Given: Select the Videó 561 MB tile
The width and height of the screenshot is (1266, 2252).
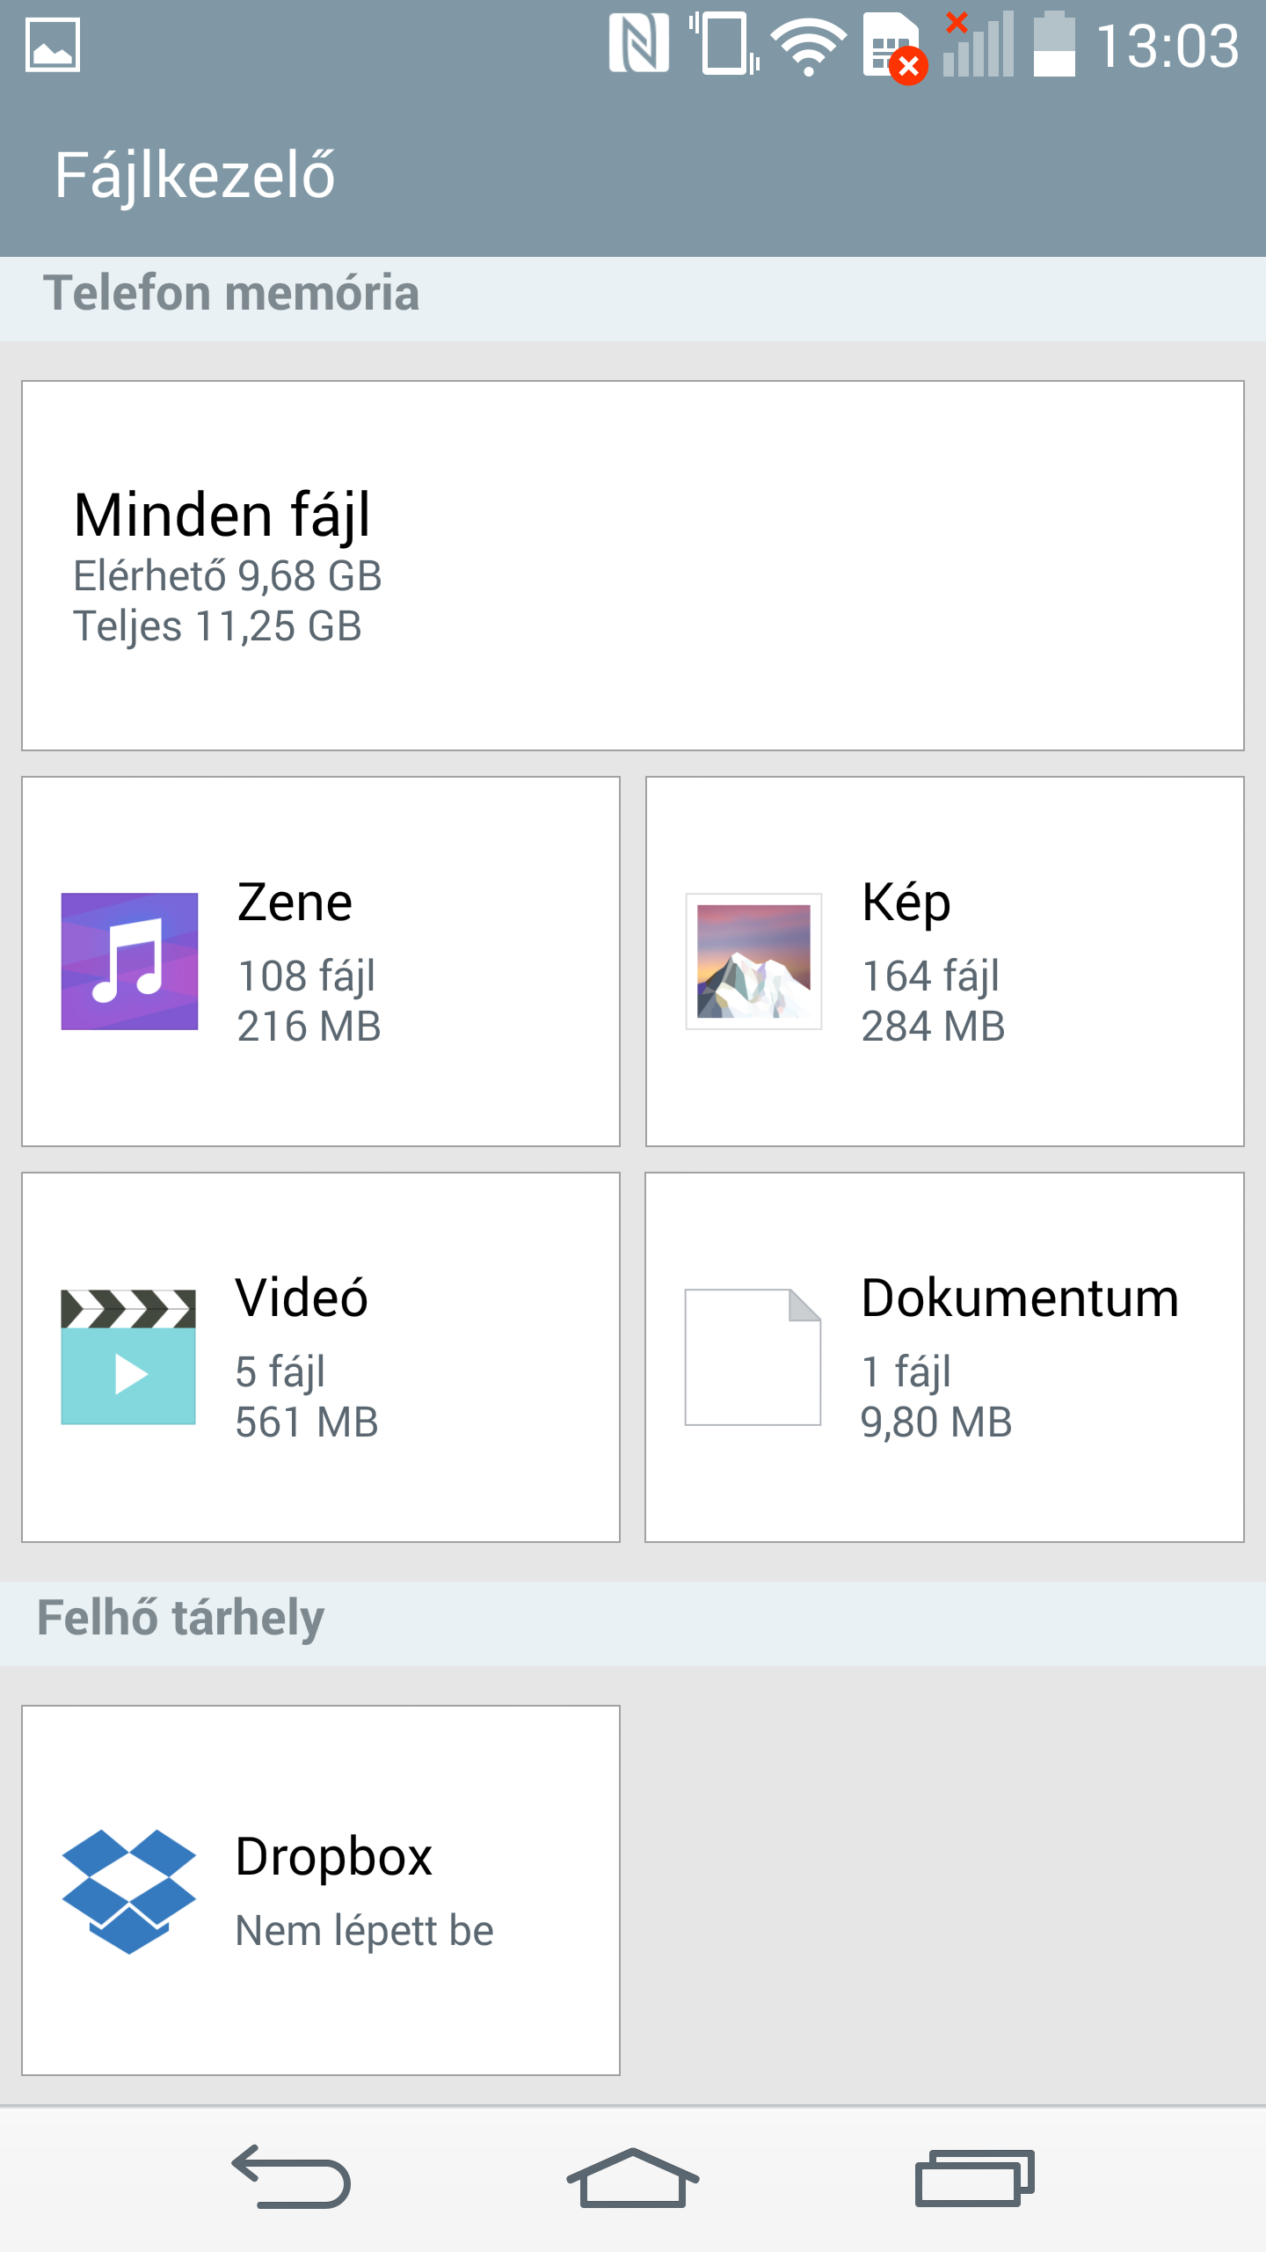Looking at the screenshot, I should coord(321,1357).
